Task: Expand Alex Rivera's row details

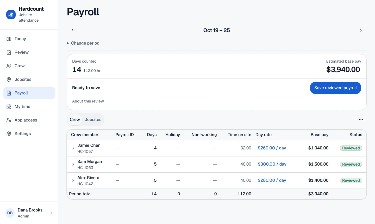Action: [x=73, y=180]
